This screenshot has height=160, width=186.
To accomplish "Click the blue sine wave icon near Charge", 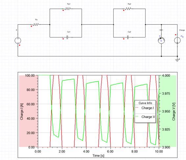I will [182, 36].
